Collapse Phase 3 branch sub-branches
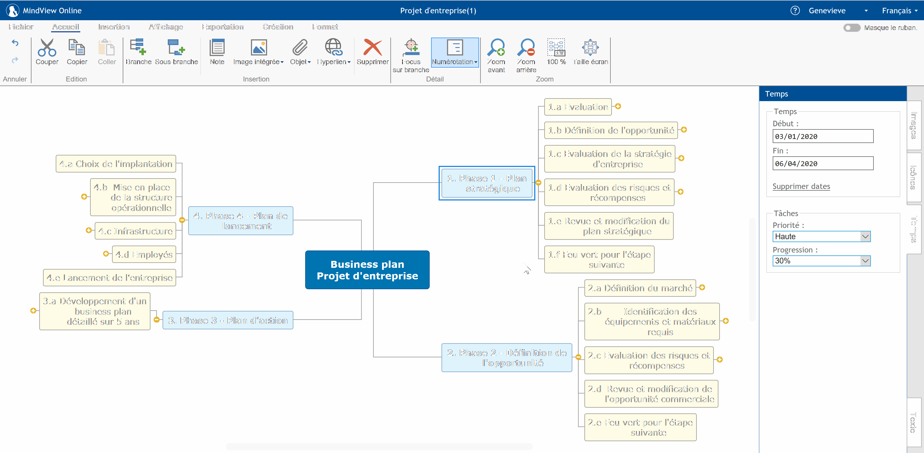This screenshot has width=924, height=453. coord(157,320)
